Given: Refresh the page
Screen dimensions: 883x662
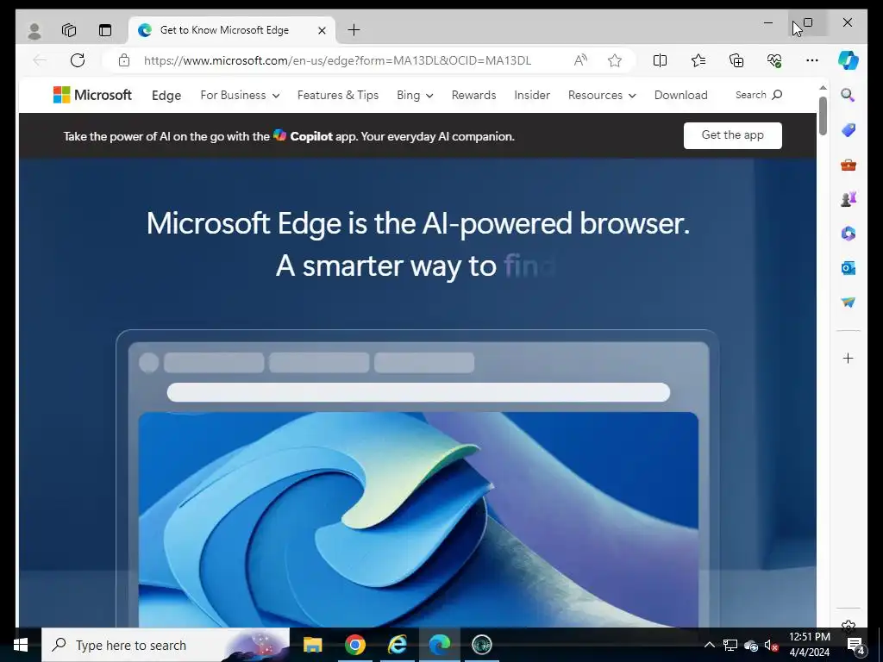Looking at the screenshot, I should pos(78,60).
